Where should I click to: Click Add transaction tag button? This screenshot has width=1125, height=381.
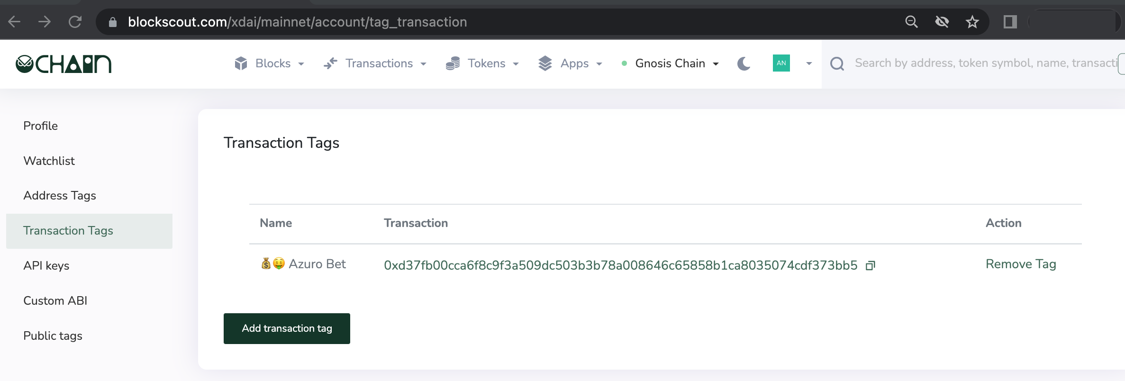click(x=287, y=328)
